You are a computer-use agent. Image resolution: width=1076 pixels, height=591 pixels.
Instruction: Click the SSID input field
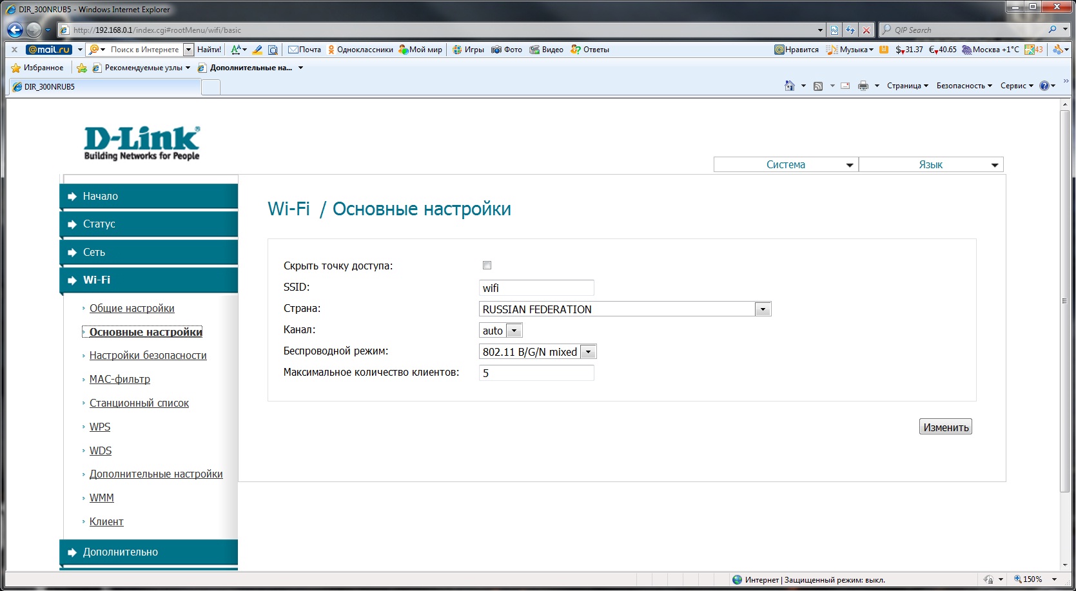pos(536,288)
